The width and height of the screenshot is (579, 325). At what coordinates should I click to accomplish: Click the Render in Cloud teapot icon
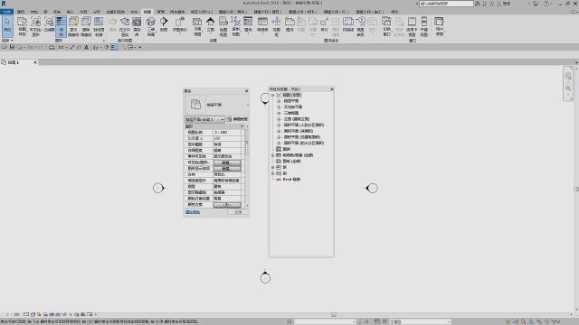(125, 26)
